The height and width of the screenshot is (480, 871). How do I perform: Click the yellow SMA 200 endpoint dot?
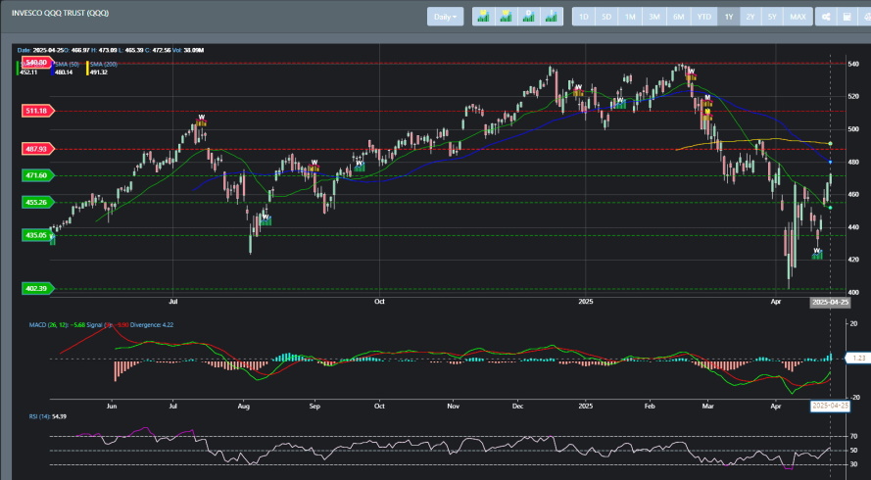point(831,144)
